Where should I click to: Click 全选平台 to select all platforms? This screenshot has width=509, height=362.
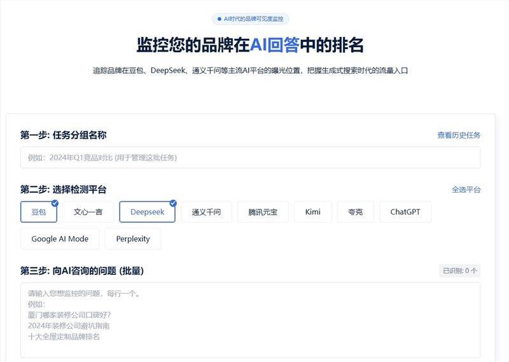(466, 190)
